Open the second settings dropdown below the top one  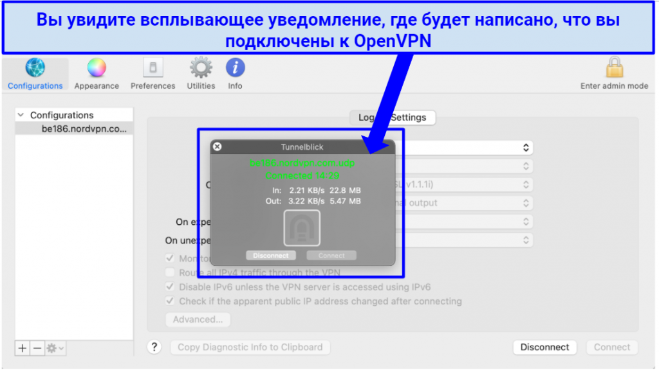[466, 166]
